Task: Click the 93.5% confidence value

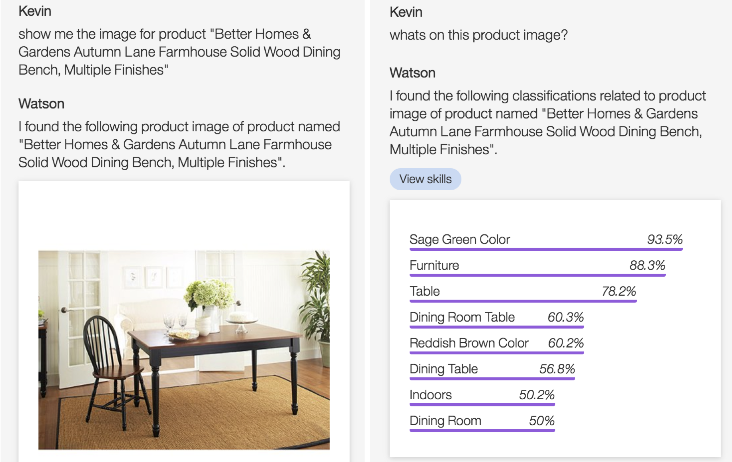Action: click(665, 239)
